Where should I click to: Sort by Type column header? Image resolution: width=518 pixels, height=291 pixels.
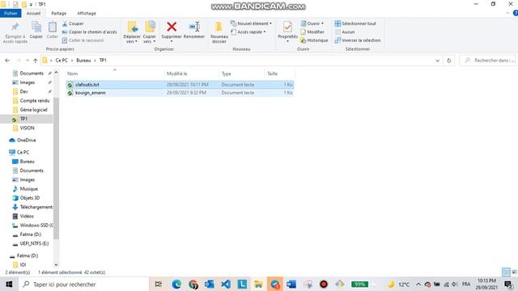click(241, 74)
